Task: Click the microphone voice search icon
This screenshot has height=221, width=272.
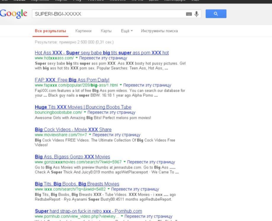Action: point(197,14)
